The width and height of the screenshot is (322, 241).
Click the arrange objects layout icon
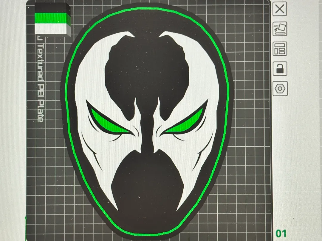[x=280, y=49]
